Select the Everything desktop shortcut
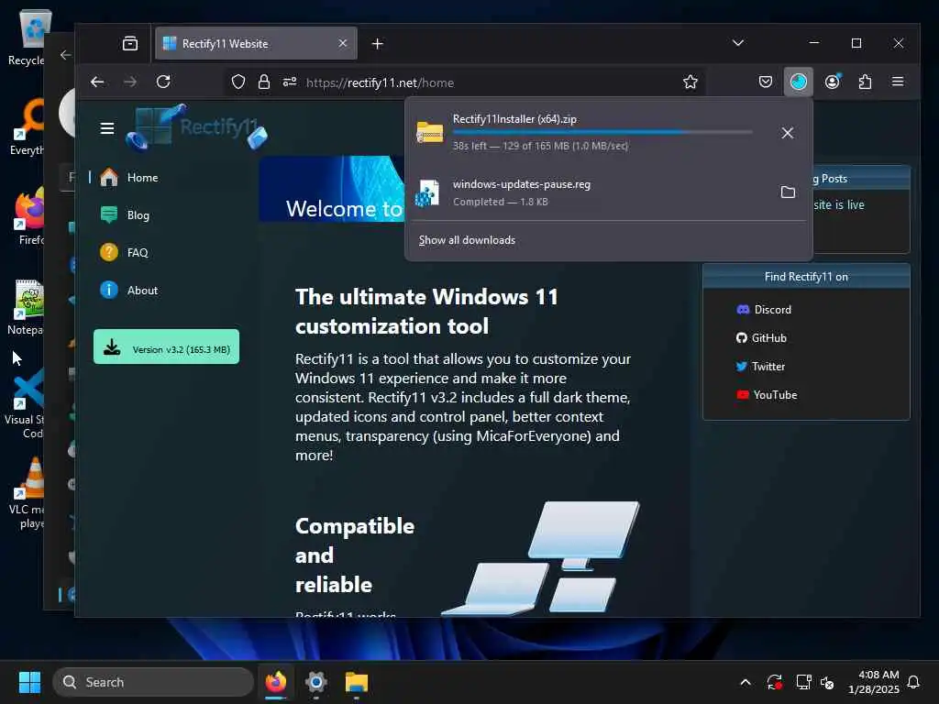This screenshot has width=939, height=704. [27, 126]
